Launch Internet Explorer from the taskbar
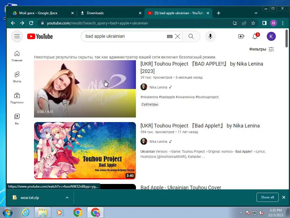 pos(25,212)
